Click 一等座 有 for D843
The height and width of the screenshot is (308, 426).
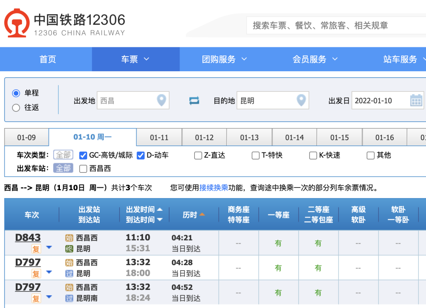pyautogui.click(x=278, y=243)
